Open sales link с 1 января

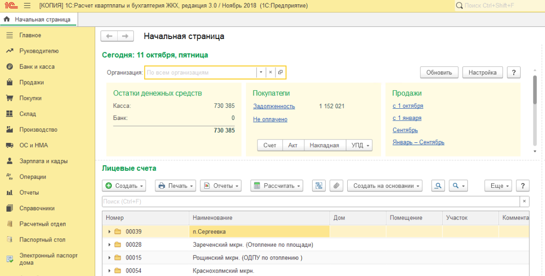(407, 118)
